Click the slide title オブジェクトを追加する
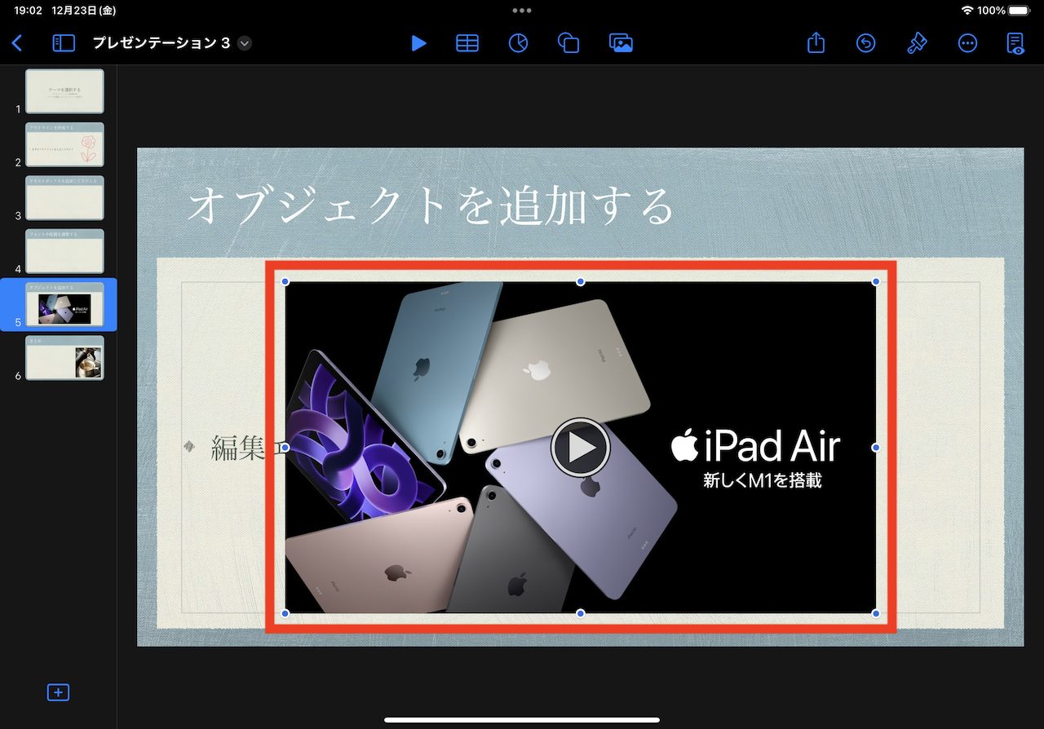 [x=431, y=205]
